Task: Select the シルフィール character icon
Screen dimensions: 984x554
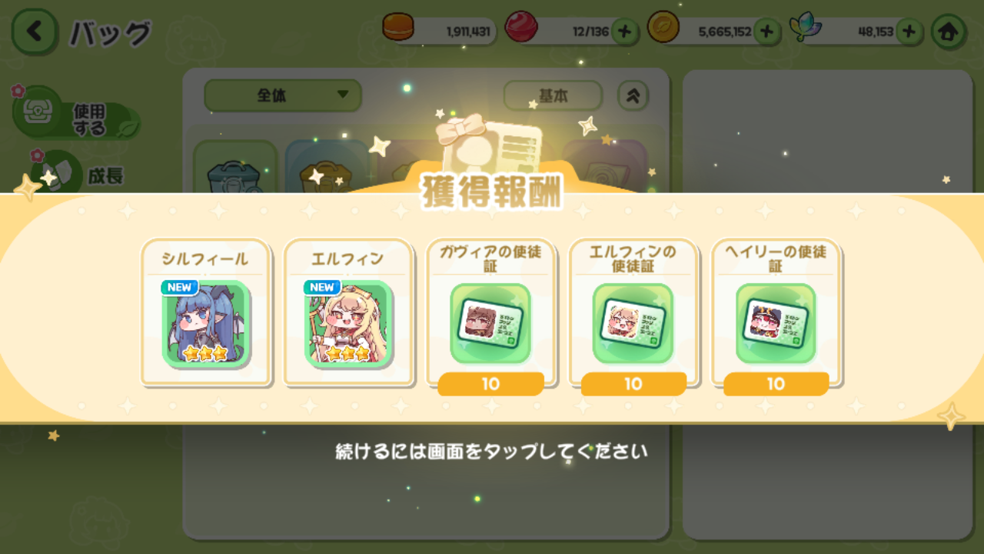Action: pos(206,323)
